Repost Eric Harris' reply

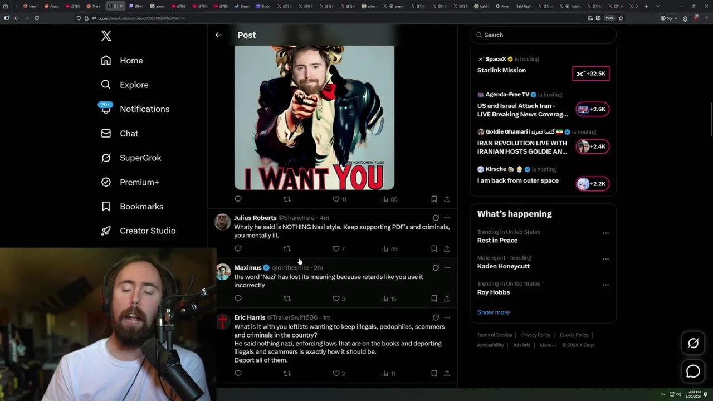click(x=287, y=374)
